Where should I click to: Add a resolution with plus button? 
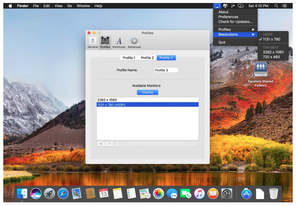click(x=101, y=144)
